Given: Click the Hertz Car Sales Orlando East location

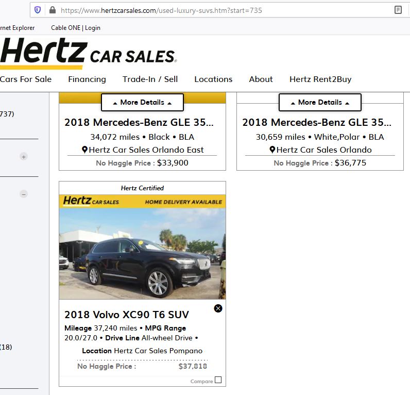Looking at the screenshot, I should coord(146,150).
